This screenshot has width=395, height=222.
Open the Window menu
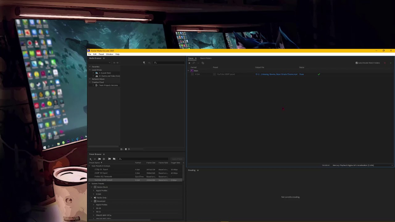tap(110, 54)
